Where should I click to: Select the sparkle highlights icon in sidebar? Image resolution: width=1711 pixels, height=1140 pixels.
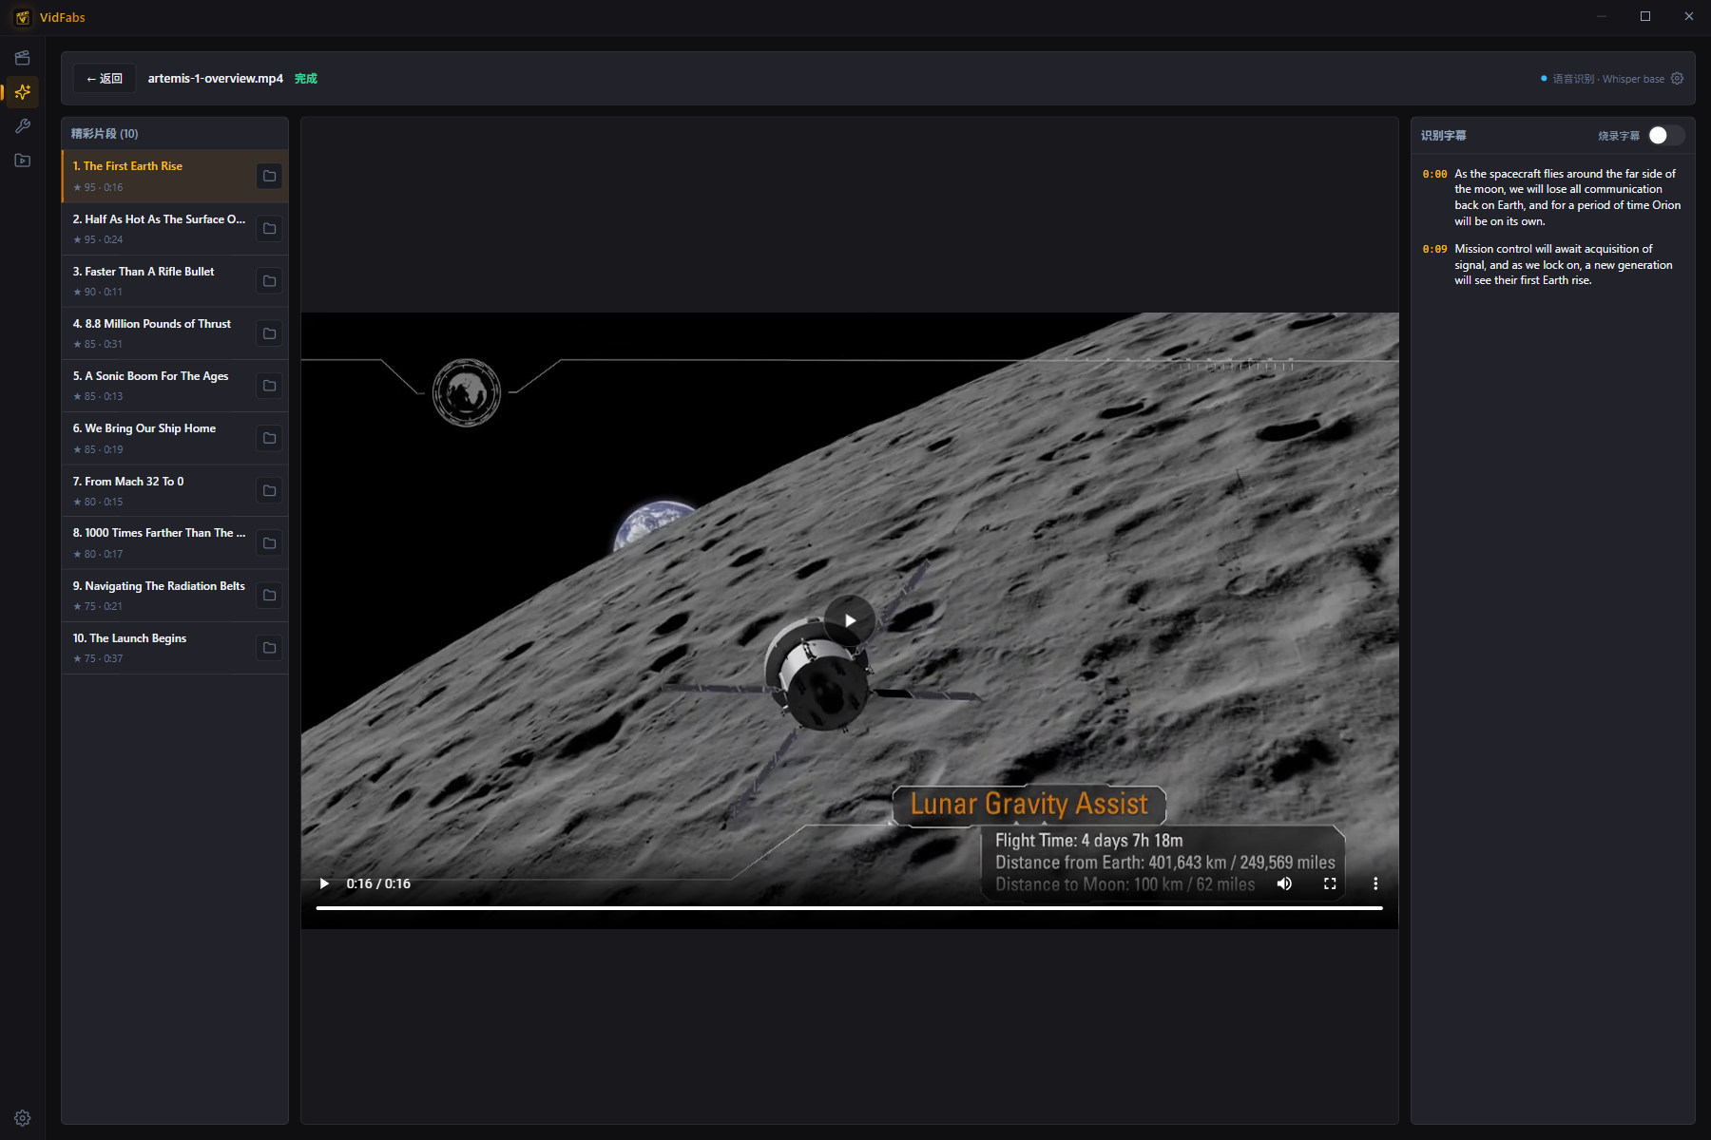point(23,92)
